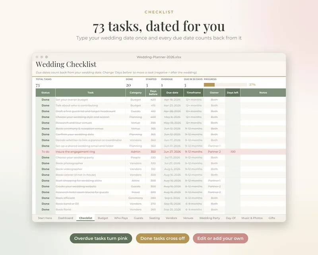Image resolution: width=318 pixels, height=255 pixels.
Task: Select the 'Partner 2' owner in overdue row
Action: pyautogui.click(x=214, y=152)
